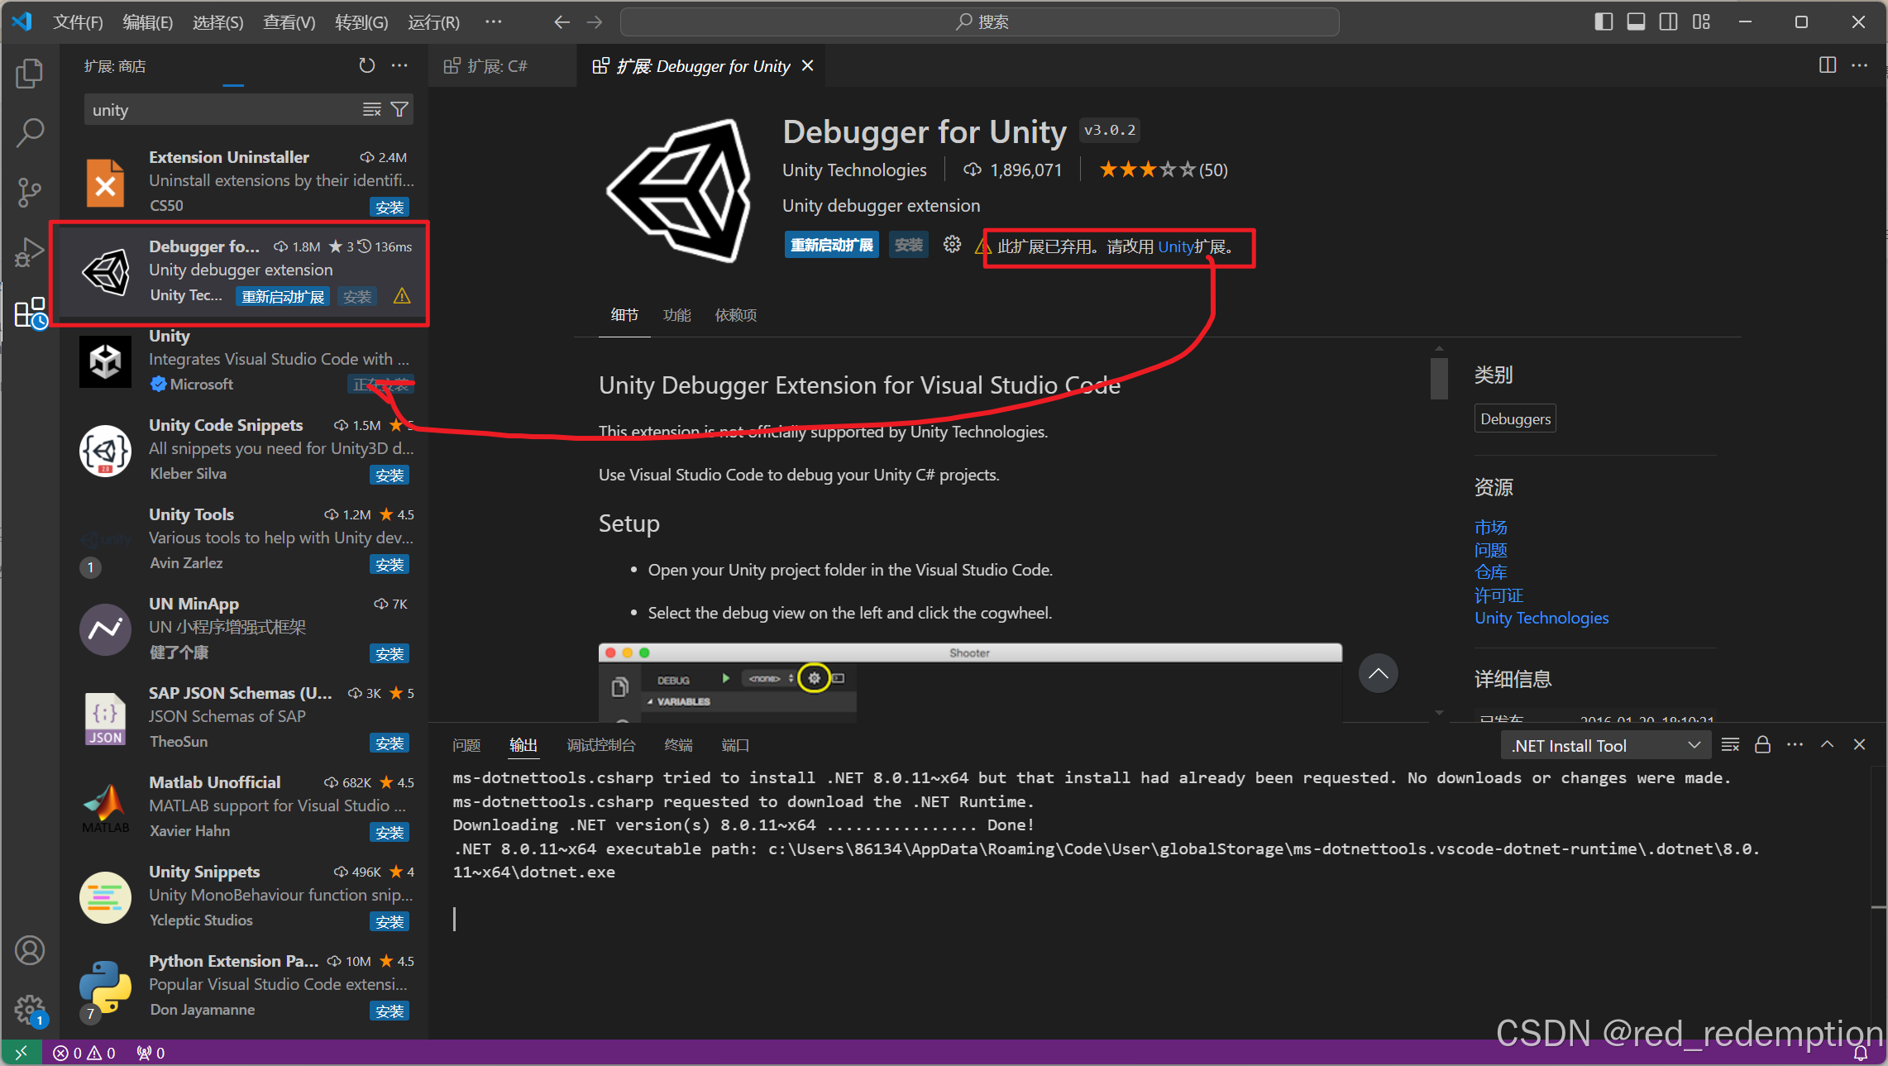Switch to 问题 panel tab
Viewport: 1888px width, 1066px height.
[466, 745]
